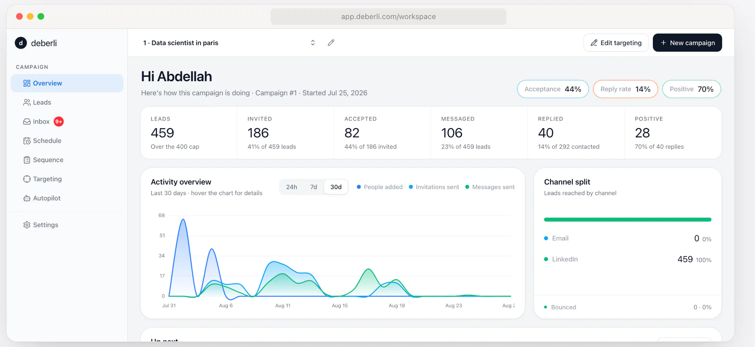Click the Inbox tray icon

tap(27, 122)
